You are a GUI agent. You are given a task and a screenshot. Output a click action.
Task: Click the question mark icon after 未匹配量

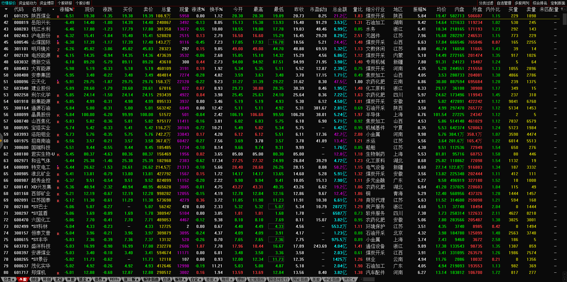pos(562,9)
